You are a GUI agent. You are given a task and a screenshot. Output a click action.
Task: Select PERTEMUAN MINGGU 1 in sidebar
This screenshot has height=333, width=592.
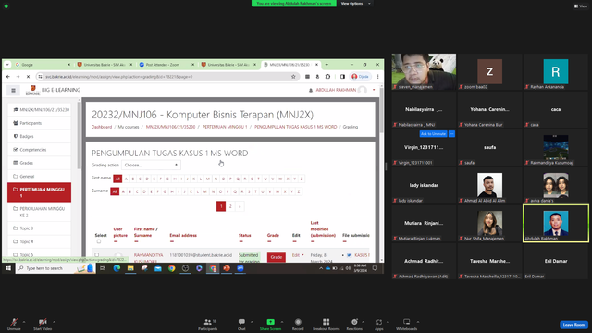tap(39, 192)
